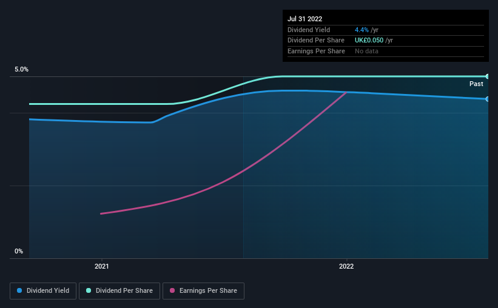This screenshot has height=308, width=498.
Task: Click the 'Dividend Per Share' tooltip row label
Action: point(316,41)
